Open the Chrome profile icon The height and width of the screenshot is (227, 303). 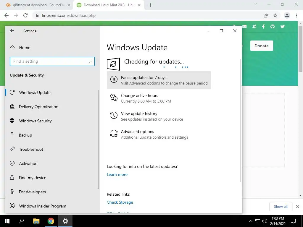287,15
